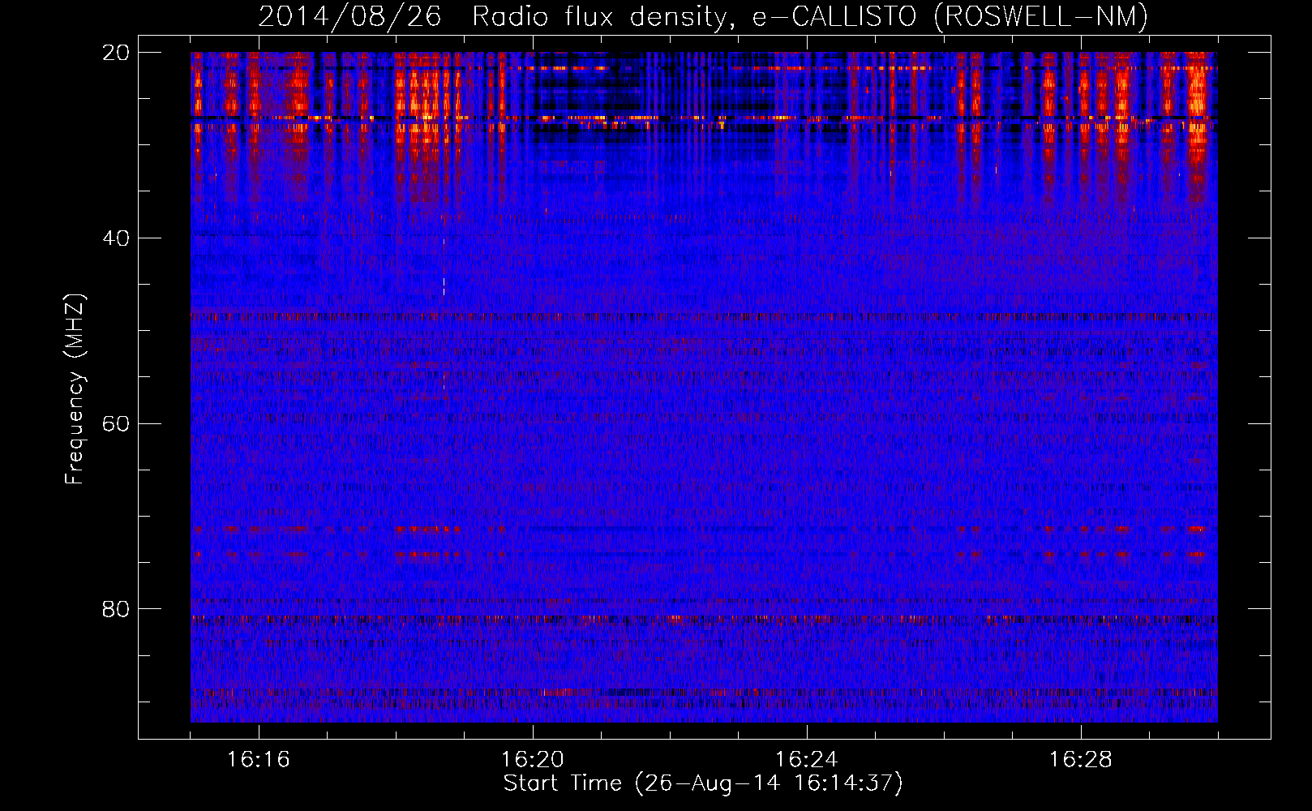This screenshot has width=1312, height=811.
Task: Click the "Frequency (MHZ)" axis label
Action: pyautogui.click(x=75, y=388)
